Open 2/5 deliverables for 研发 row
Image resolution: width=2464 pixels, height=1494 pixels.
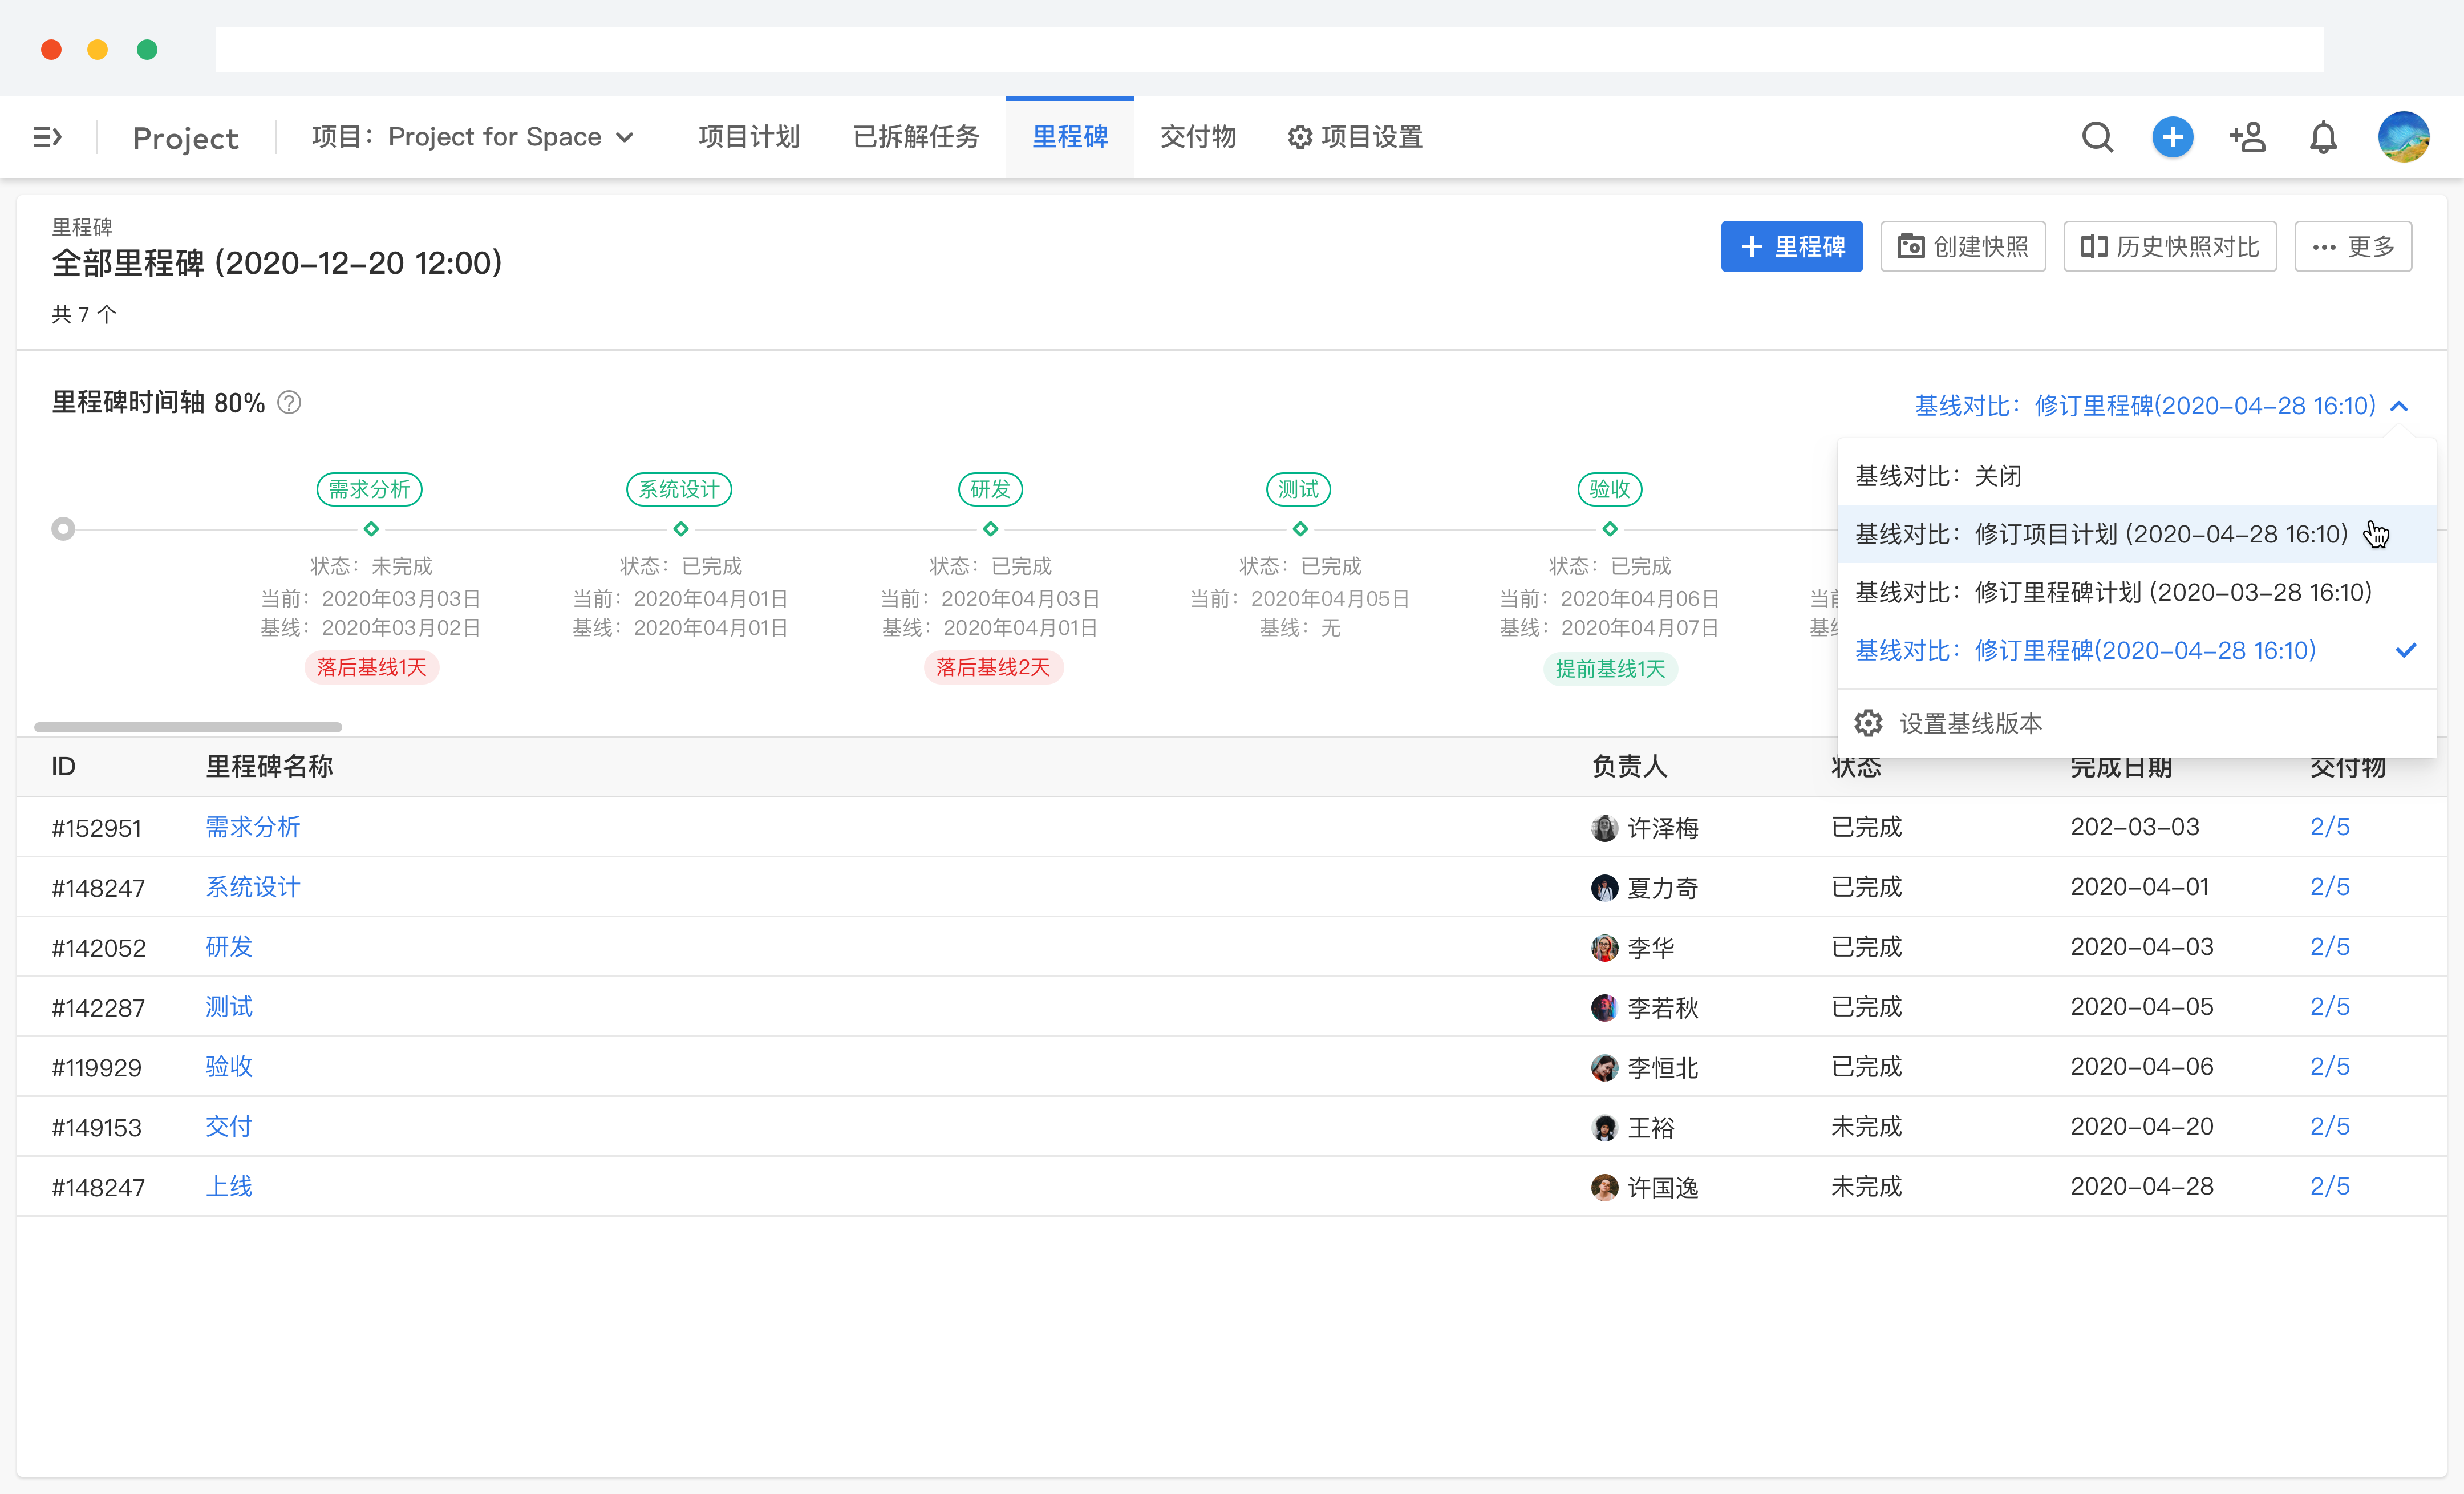click(2329, 946)
